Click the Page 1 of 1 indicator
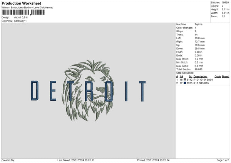The height and width of the screenshot is (163, 231). coord(223,160)
